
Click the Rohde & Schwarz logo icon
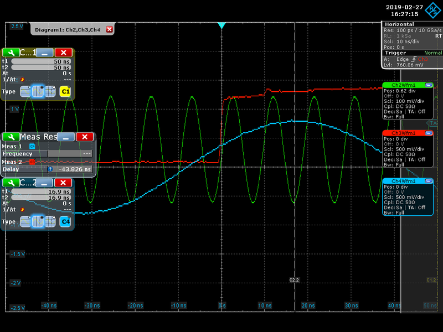[x=433, y=9]
